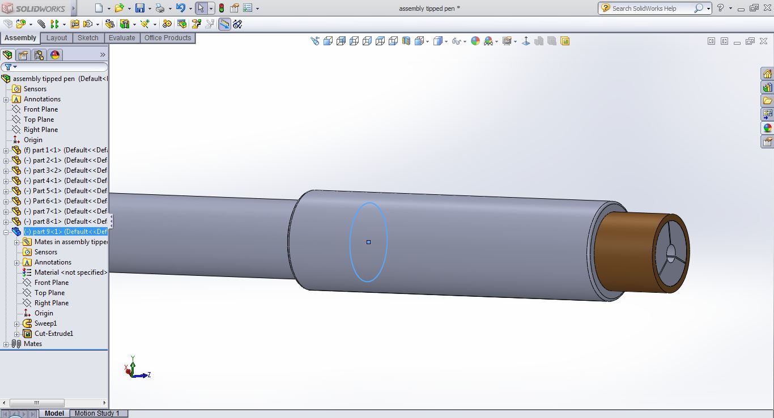Open the Smart Fasteners icon
The width and height of the screenshot is (774, 418).
(x=75, y=24)
